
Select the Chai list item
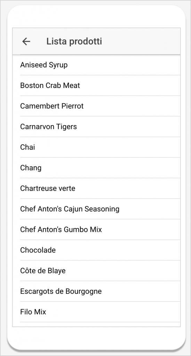click(x=96, y=147)
